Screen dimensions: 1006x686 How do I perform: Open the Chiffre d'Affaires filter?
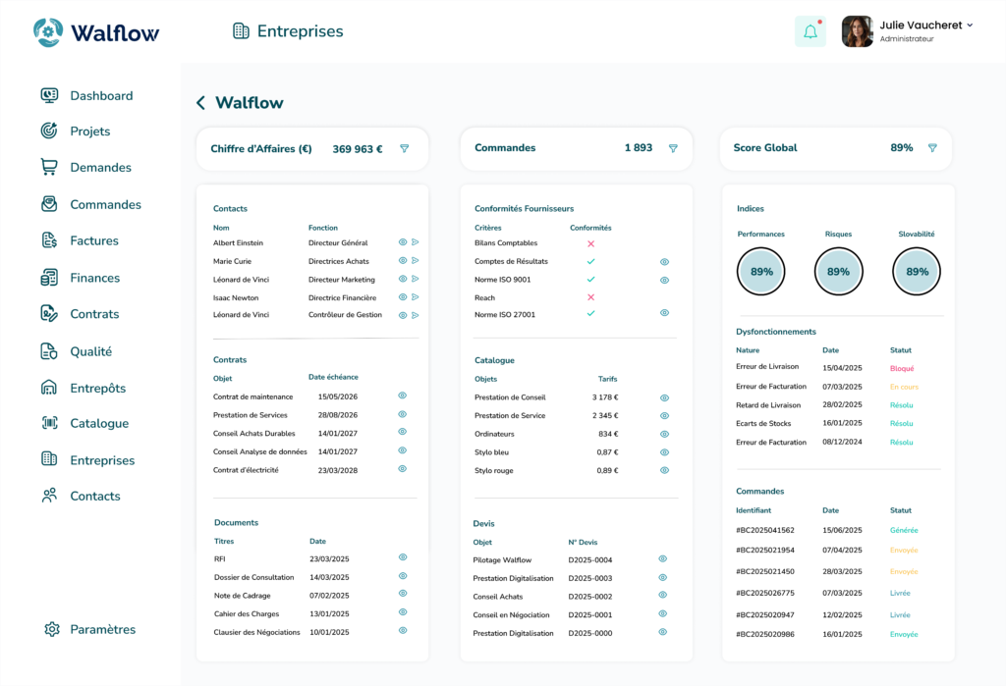pyautogui.click(x=404, y=148)
